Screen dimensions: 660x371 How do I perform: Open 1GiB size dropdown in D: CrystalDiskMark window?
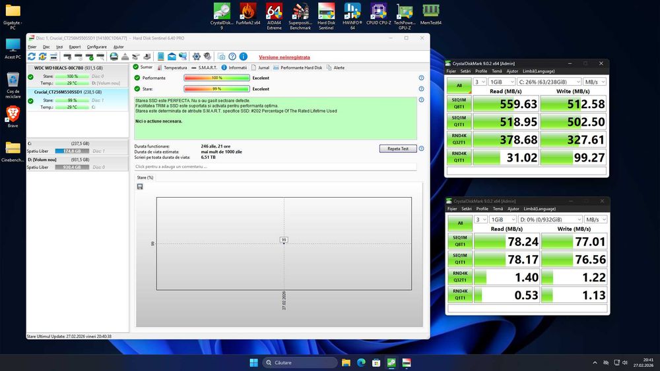coord(503,219)
